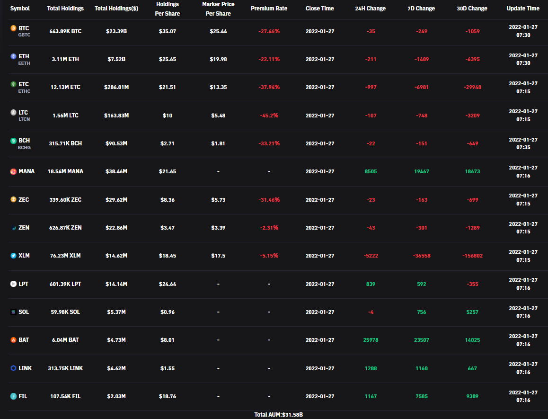
Task: Click the -31.46% premium rate value
Action: click(269, 200)
